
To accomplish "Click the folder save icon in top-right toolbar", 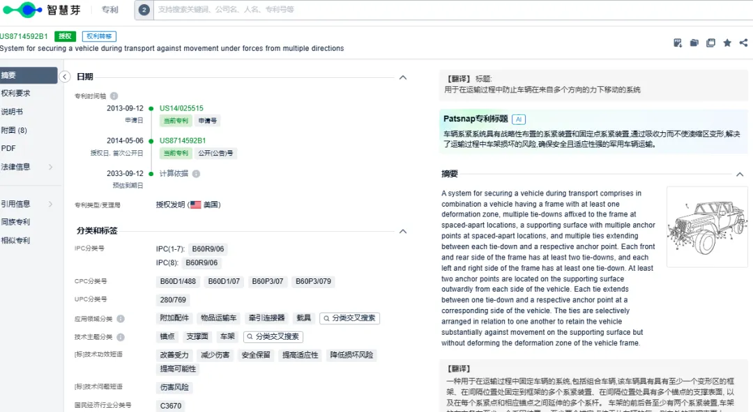I will click(694, 42).
